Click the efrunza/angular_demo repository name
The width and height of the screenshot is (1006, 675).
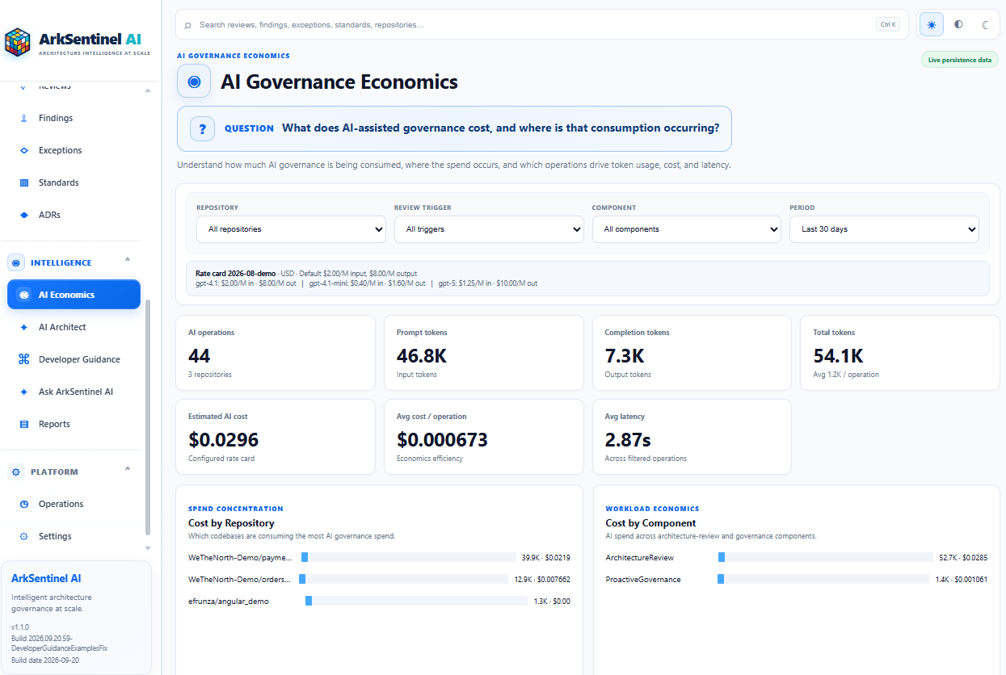click(x=229, y=601)
